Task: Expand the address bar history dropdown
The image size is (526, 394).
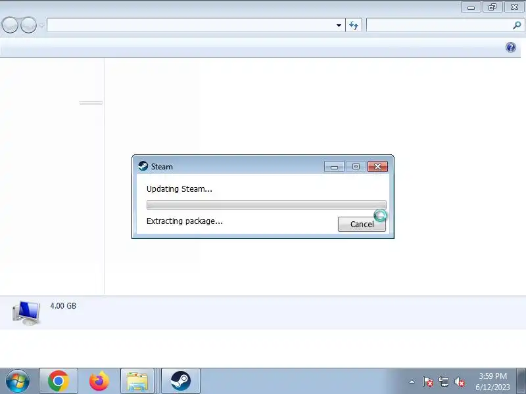Action: (x=339, y=26)
